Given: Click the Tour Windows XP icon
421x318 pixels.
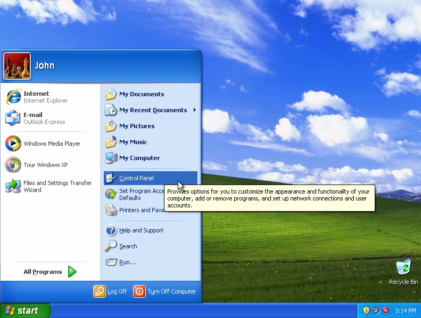Looking at the screenshot, I should [13, 164].
